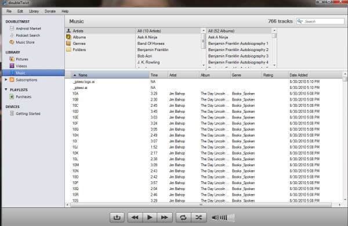Select Benjamin Franklin Autobiography 1 album
Screen dimensions: 348x226
[x=238, y=44]
